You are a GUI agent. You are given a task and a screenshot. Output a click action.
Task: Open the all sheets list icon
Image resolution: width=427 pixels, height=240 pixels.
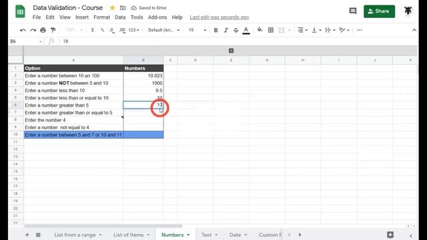click(38, 235)
